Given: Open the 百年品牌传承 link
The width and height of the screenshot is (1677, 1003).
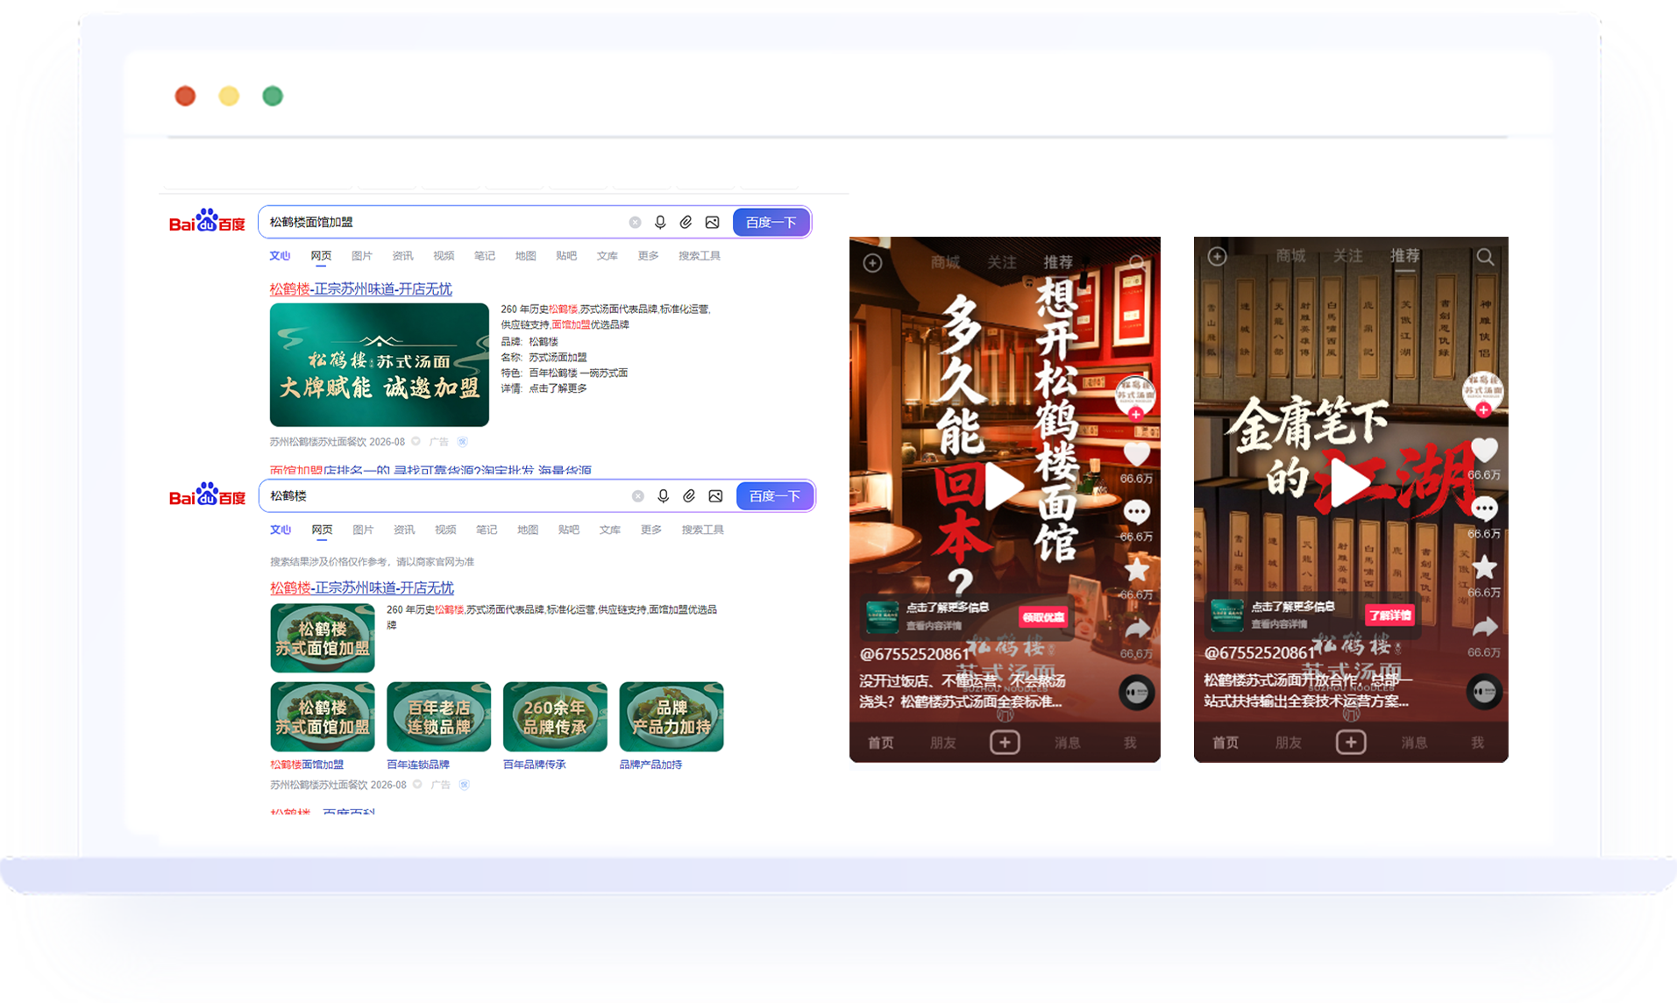Looking at the screenshot, I should pyautogui.click(x=535, y=765).
